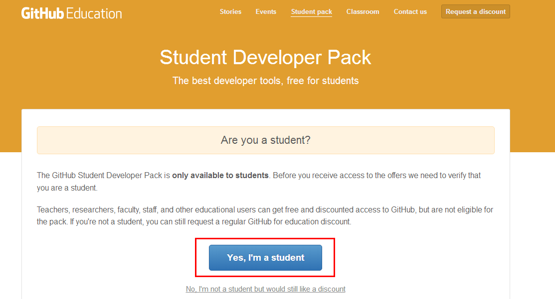Go to the Events page
This screenshot has height=299, width=555.
point(266,11)
